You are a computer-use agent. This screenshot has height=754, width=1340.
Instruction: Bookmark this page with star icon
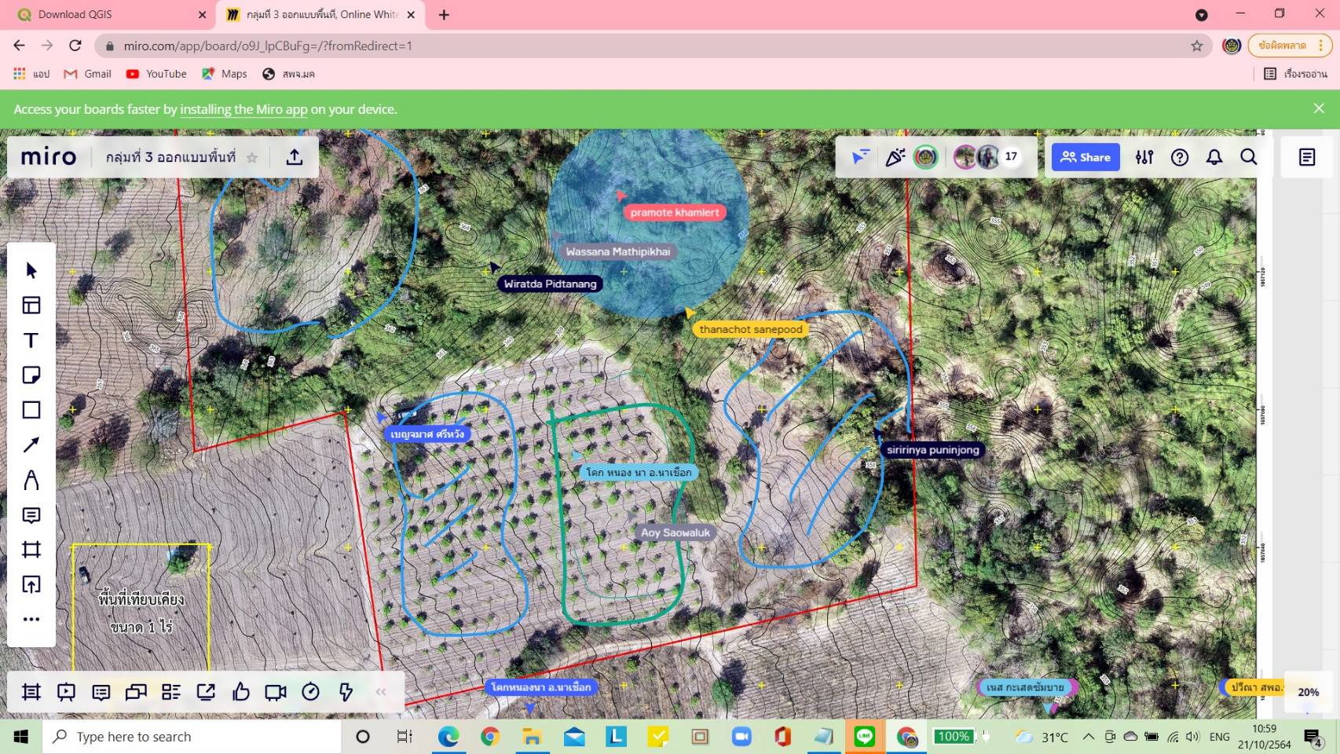point(1196,46)
